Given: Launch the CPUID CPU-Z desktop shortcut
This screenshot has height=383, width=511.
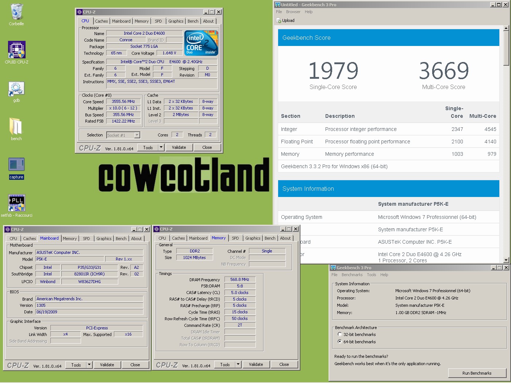Looking at the screenshot, I should pos(16,50).
